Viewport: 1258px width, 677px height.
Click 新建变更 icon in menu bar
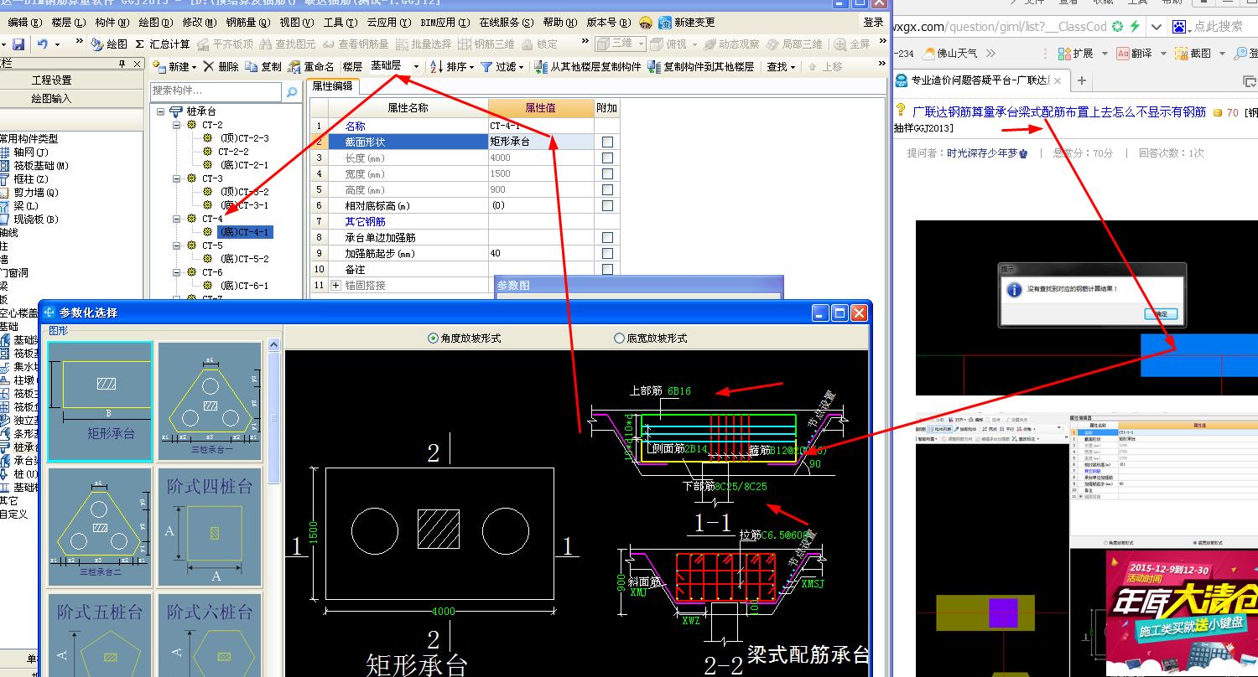coord(665,22)
